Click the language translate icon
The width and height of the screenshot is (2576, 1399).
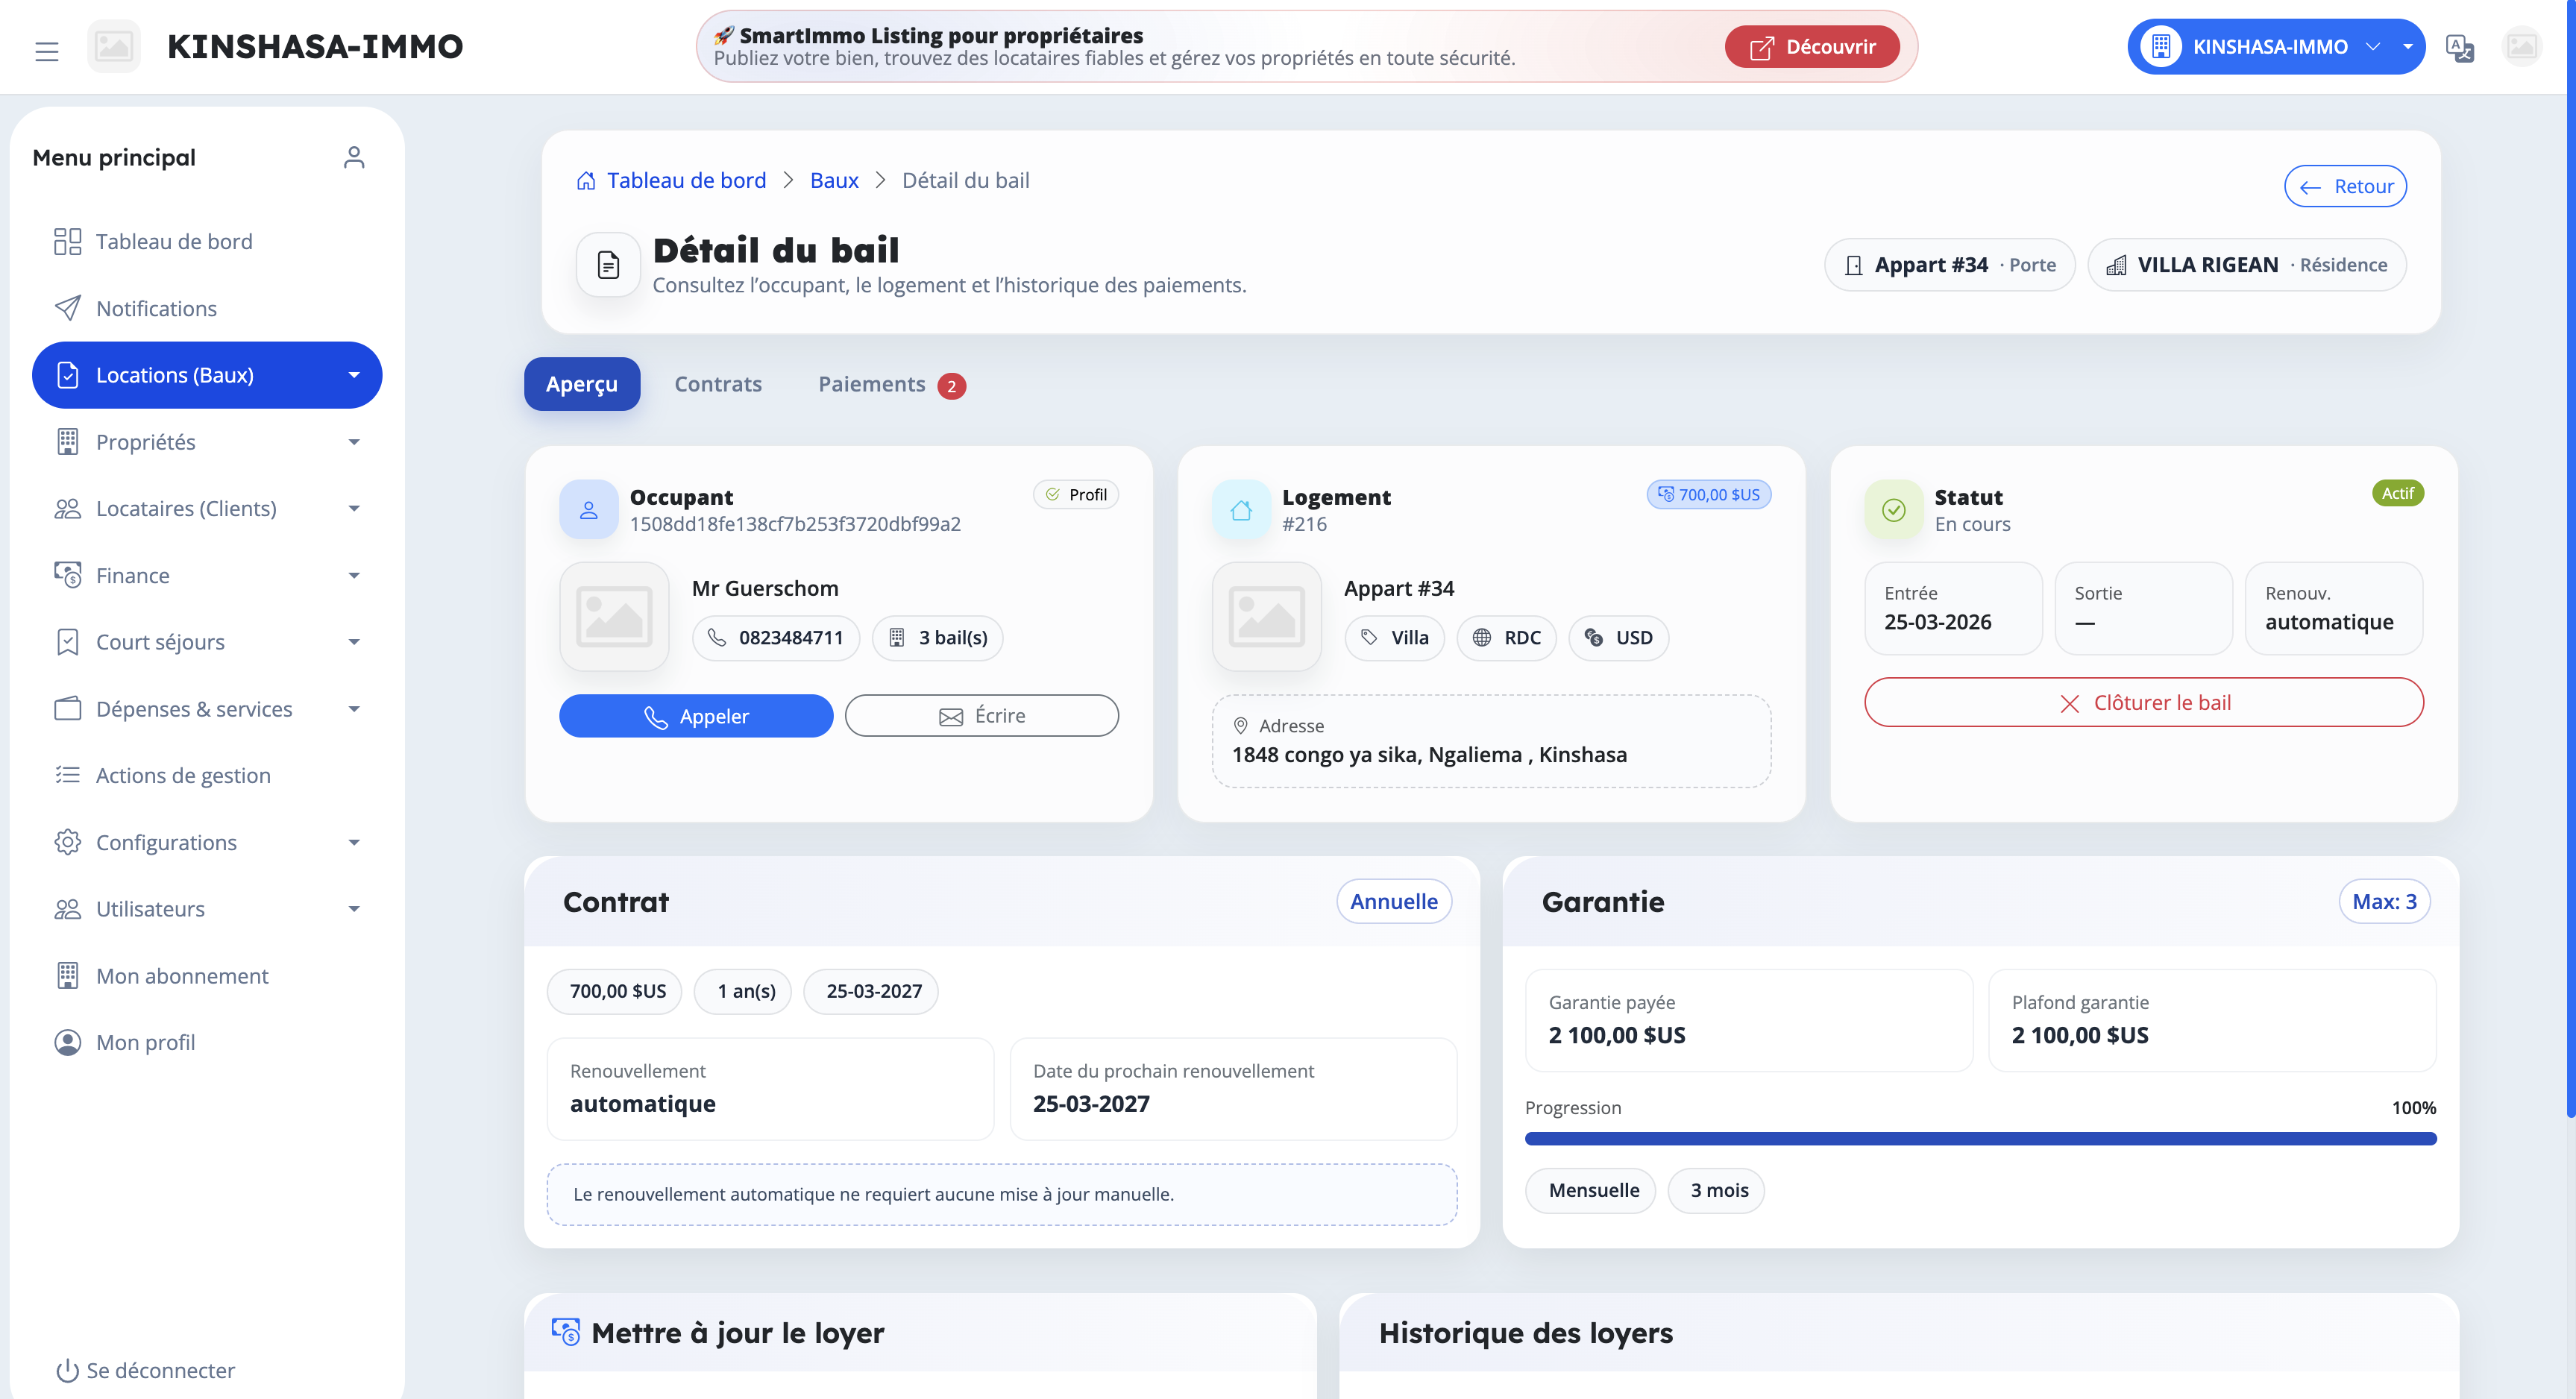(x=2459, y=47)
